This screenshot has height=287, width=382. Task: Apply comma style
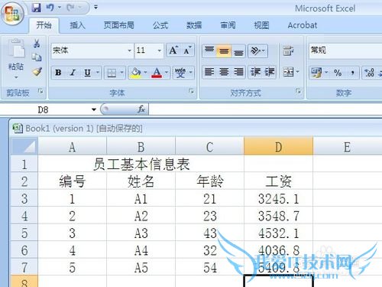click(352, 73)
